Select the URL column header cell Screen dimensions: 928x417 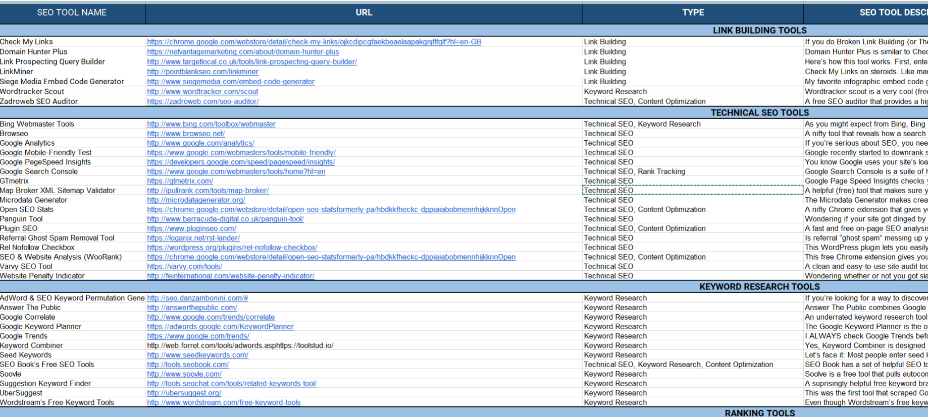tap(364, 13)
